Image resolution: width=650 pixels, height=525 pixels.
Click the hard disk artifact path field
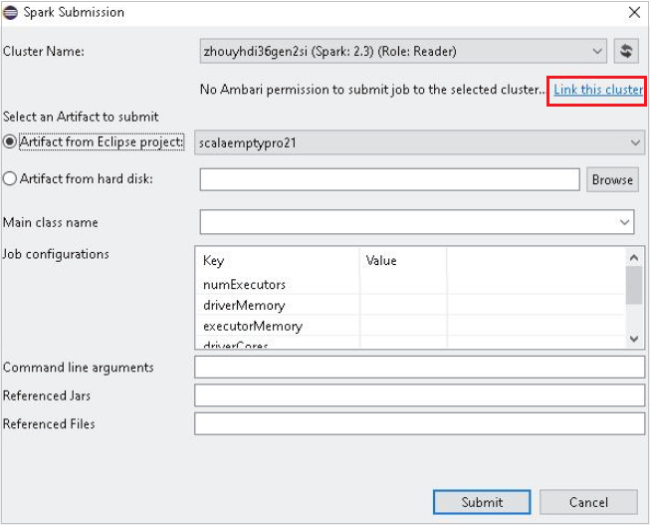point(389,179)
